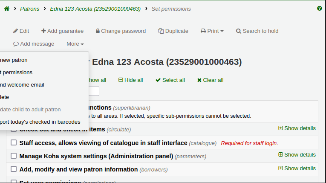This screenshot has width=326, height=183.
Task: Click the permissions filter text field
Action: [93, 91]
